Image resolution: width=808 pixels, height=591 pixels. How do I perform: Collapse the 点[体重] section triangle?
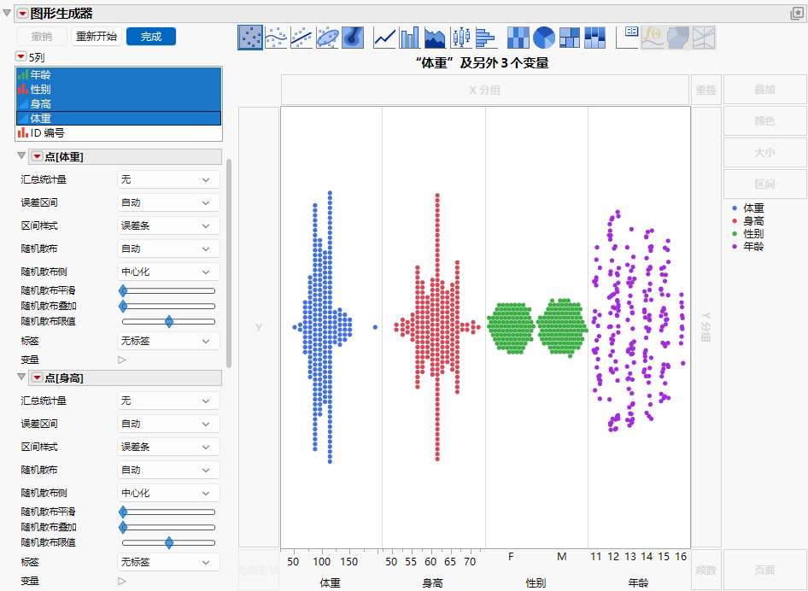21,155
